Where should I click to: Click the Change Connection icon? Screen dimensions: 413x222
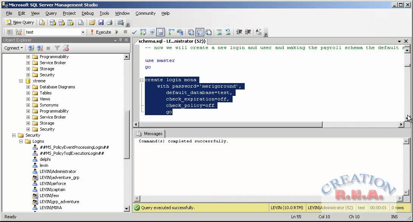tap(19, 32)
